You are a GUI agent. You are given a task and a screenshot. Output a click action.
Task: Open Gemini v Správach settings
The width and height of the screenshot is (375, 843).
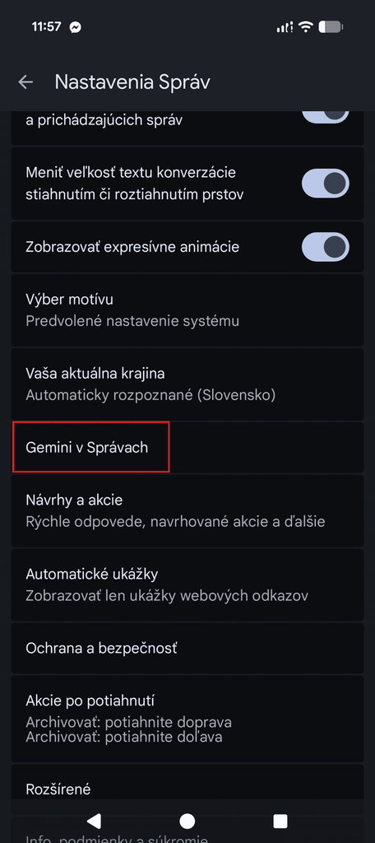pyautogui.click(x=187, y=447)
